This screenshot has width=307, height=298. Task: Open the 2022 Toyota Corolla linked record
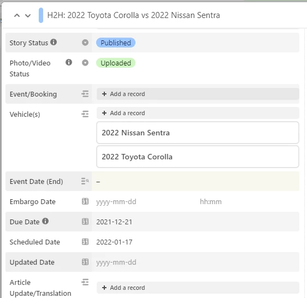[x=198, y=157]
